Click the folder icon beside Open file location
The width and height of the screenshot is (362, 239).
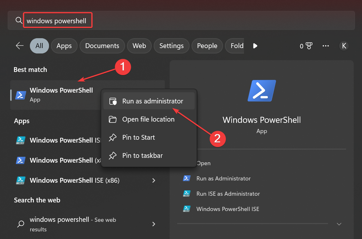(113, 119)
